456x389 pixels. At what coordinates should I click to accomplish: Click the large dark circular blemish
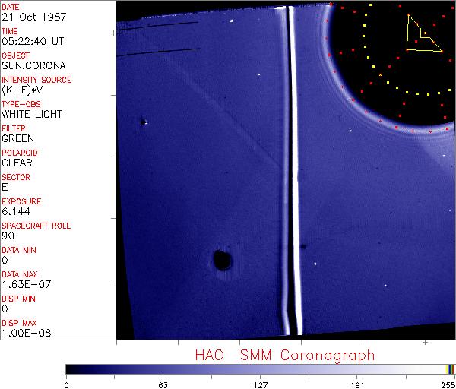pyautogui.click(x=223, y=260)
